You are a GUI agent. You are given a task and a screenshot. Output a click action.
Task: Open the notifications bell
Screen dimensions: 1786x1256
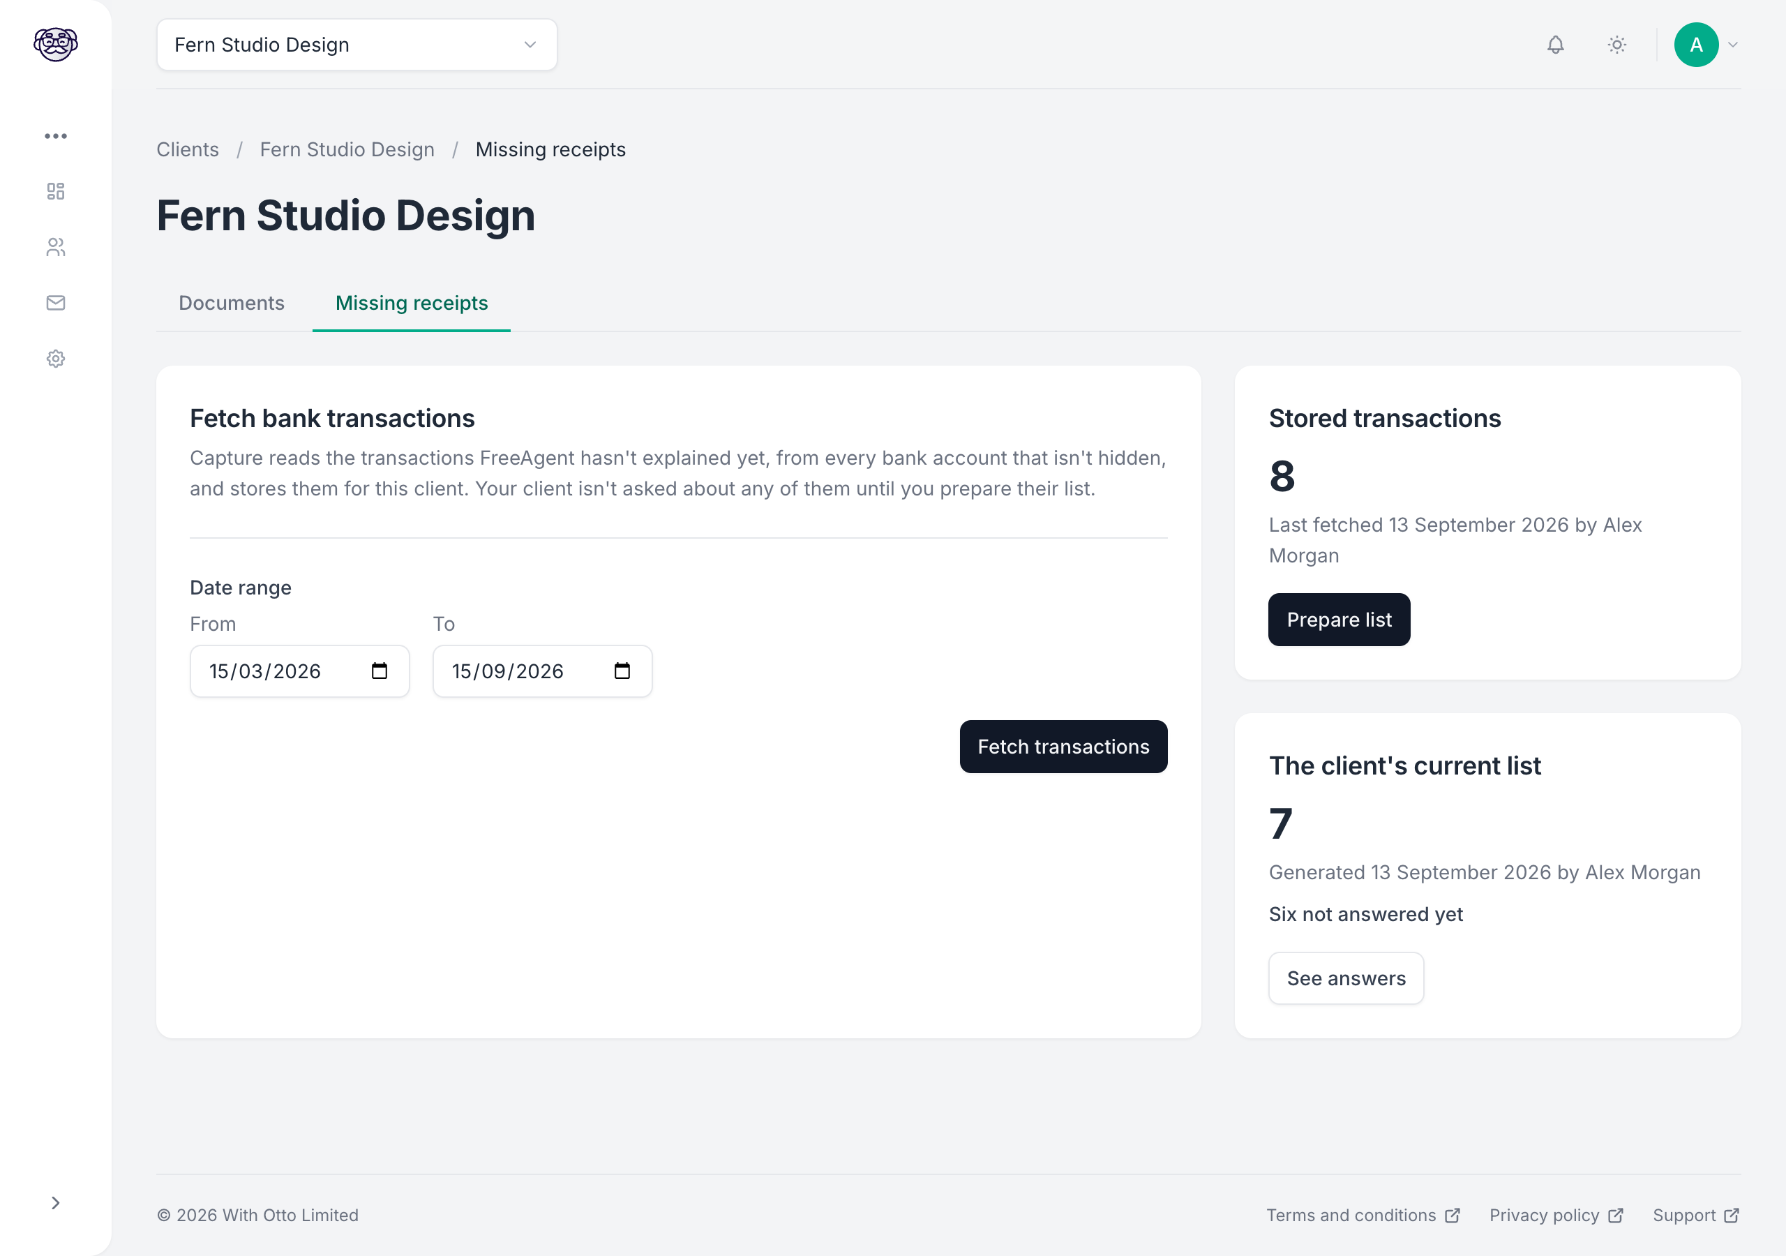1555,45
